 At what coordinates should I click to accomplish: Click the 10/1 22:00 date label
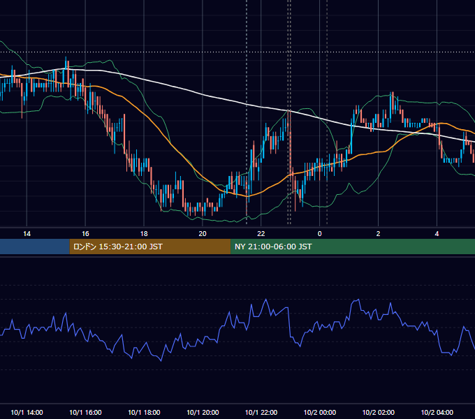pyautogui.click(x=261, y=412)
